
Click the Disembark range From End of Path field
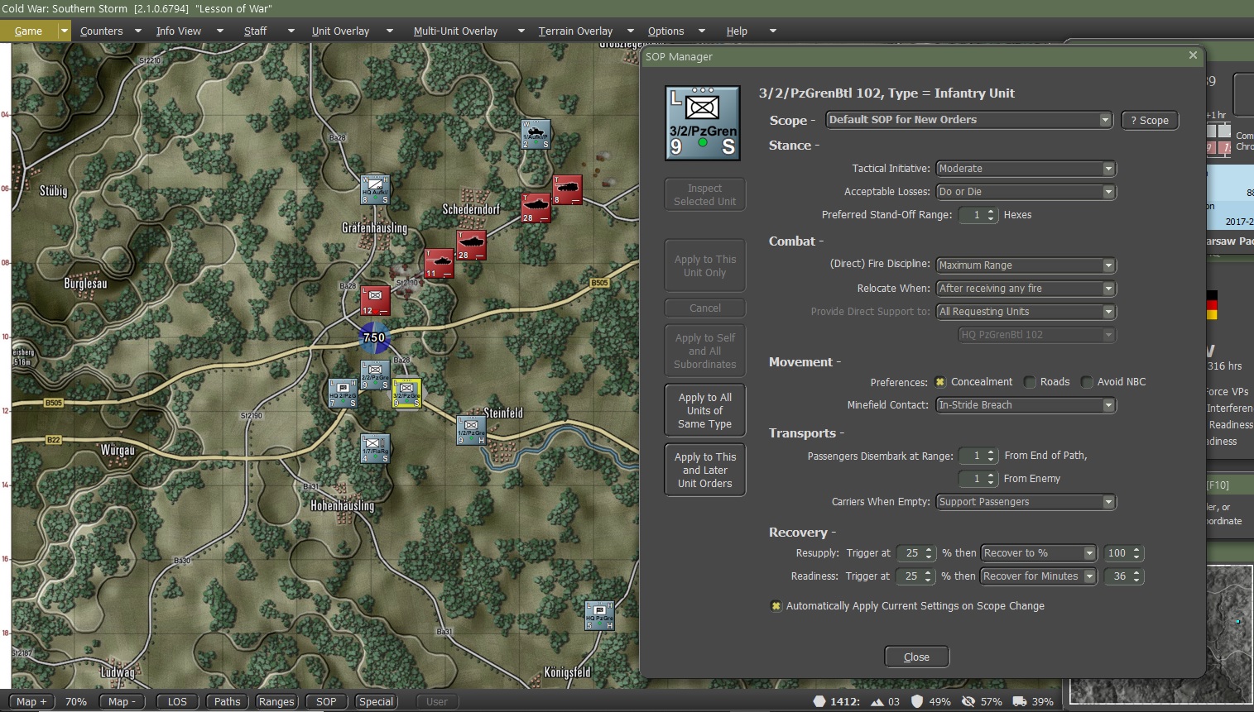point(978,456)
